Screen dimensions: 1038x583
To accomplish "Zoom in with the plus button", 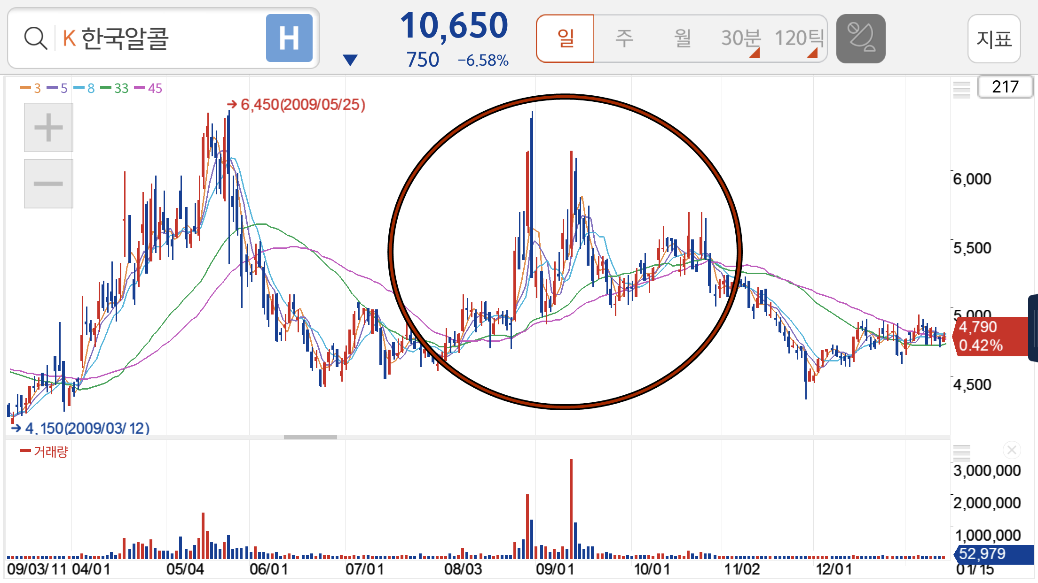I will (48, 128).
